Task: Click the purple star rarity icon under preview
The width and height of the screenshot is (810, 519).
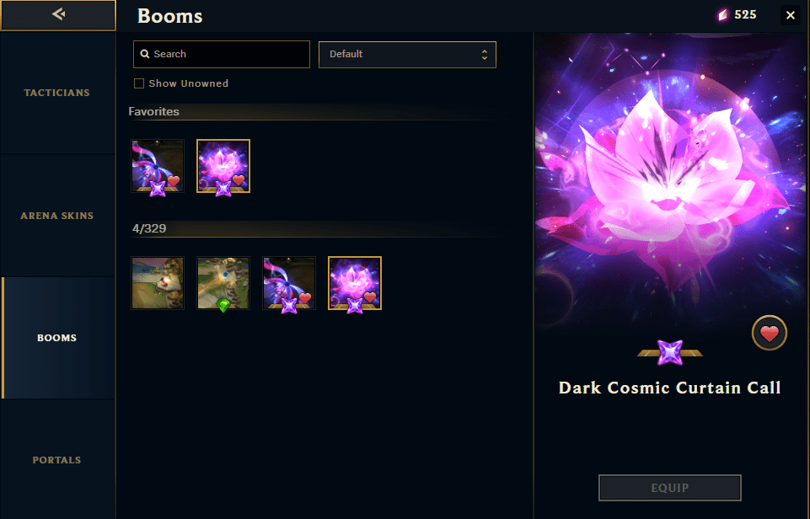Action: click(670, 353)
